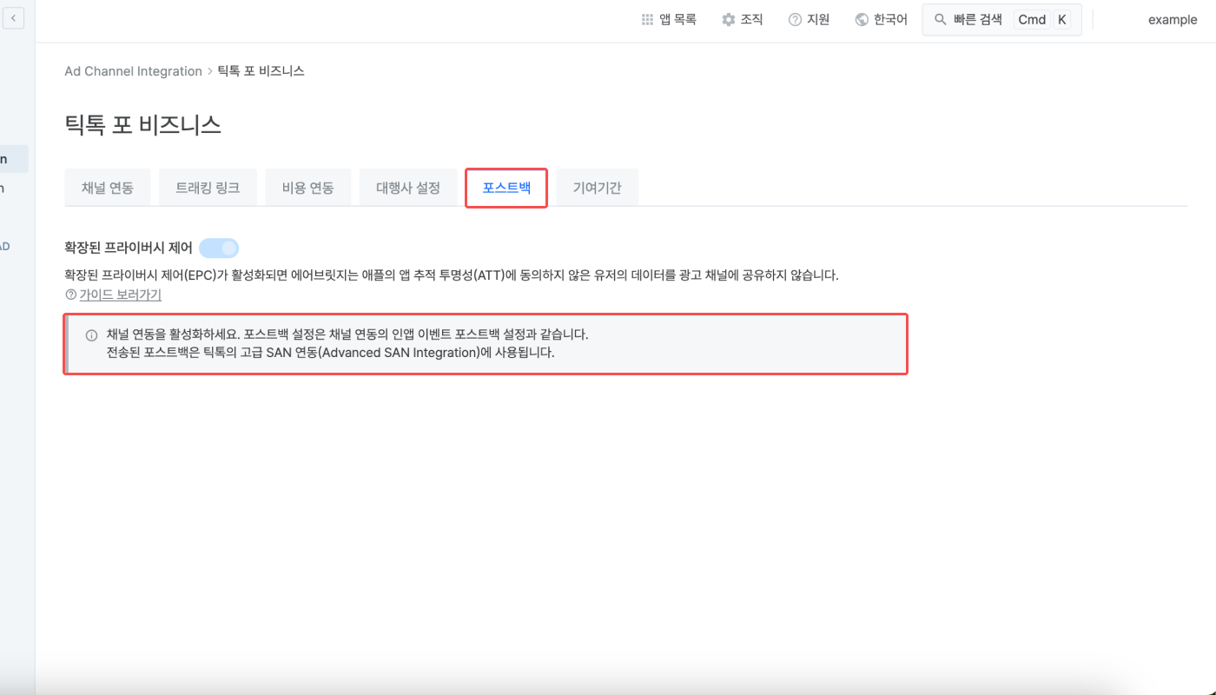Open the 앱 목록 app list
Image resolution: width=1216 pixels, height=695 pixels.
pyautogui.click(x=669, y=19)
